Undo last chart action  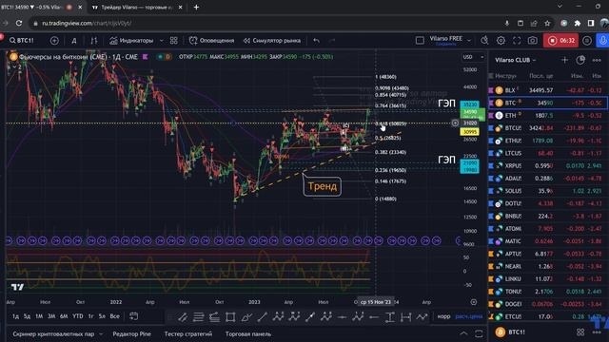click(x=317, y=40)
